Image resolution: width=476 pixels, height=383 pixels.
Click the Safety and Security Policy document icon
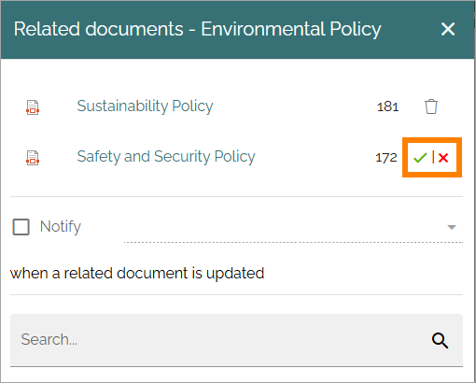click(x=33, y=158)
